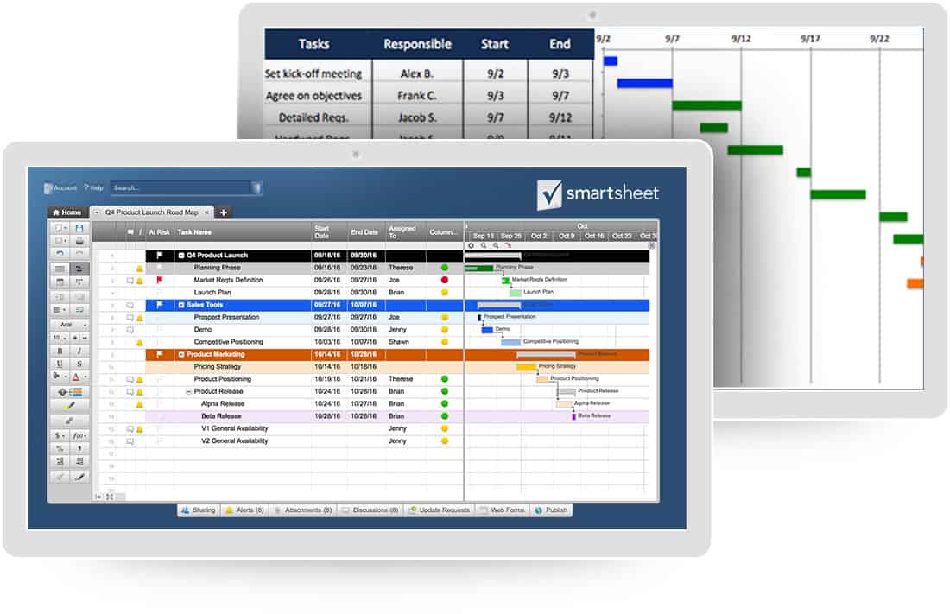The width and height of the screenshot is (950, 614).
Task: Open the Alerts bottom tab
Action: [244, 510]
